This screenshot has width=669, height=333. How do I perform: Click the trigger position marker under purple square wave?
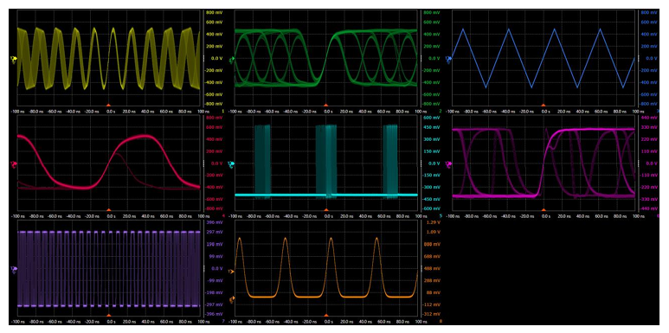click(x=108, y=316)
